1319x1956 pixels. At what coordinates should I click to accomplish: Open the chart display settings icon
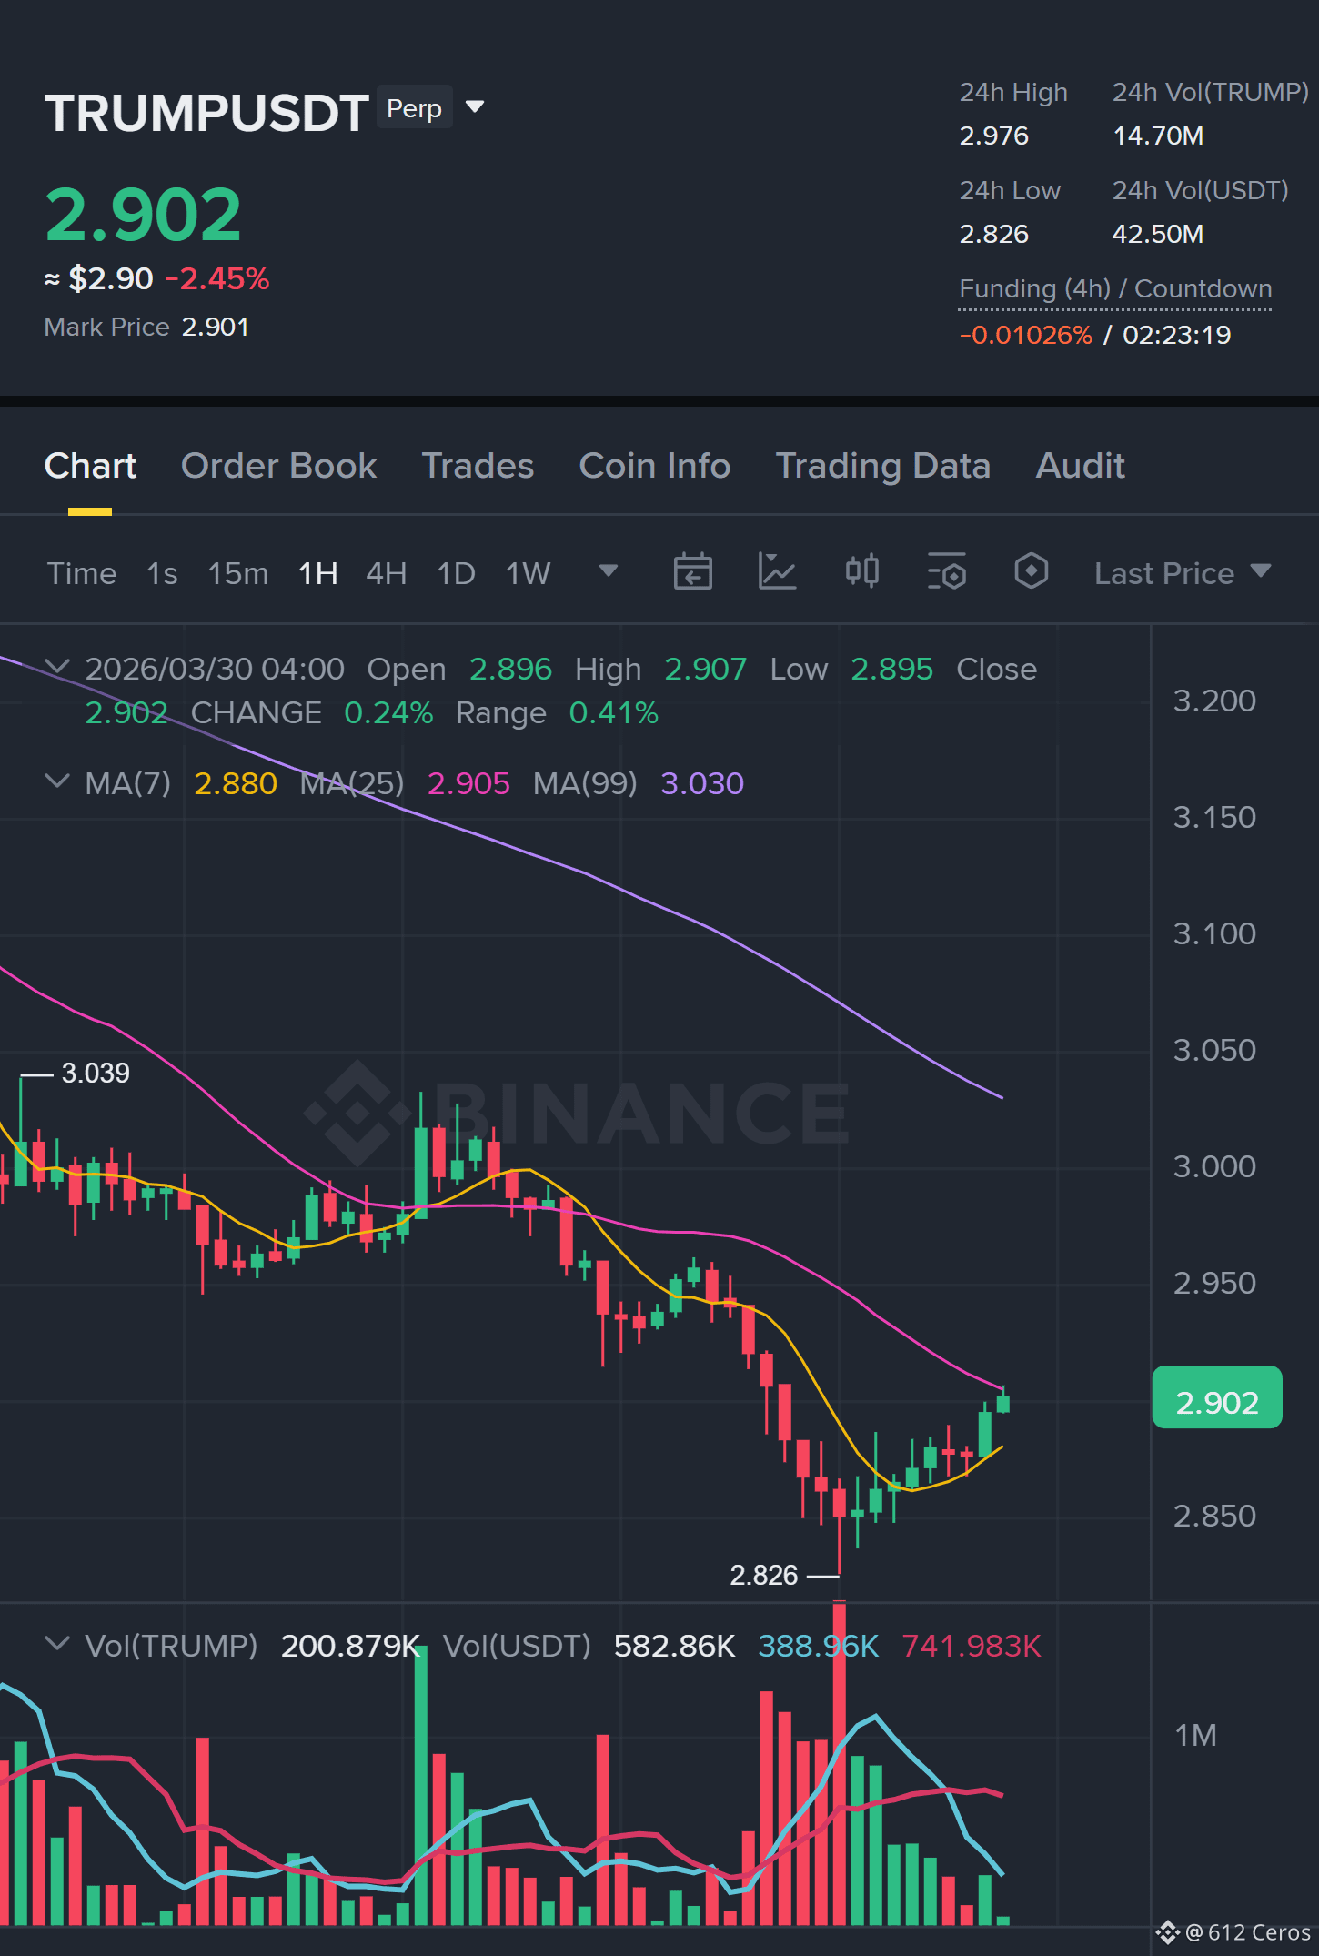pos(947,572)
